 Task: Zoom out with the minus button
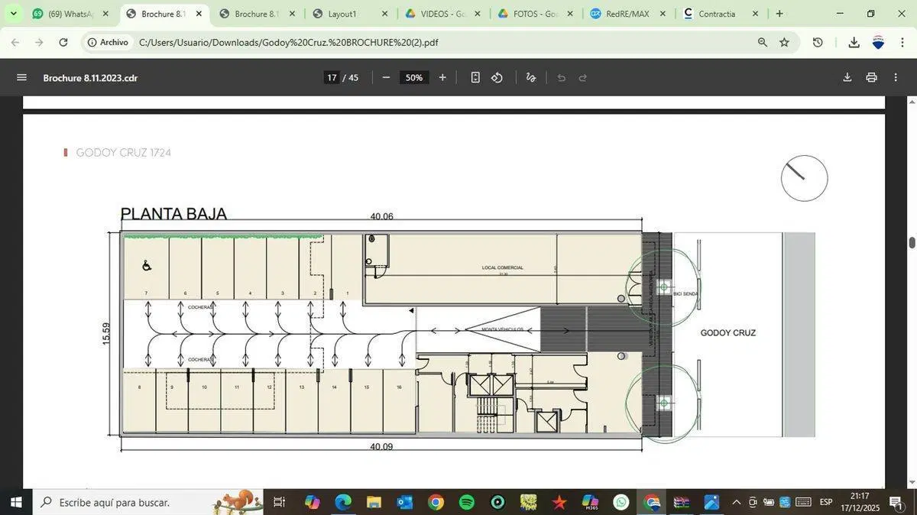[386, 77]
